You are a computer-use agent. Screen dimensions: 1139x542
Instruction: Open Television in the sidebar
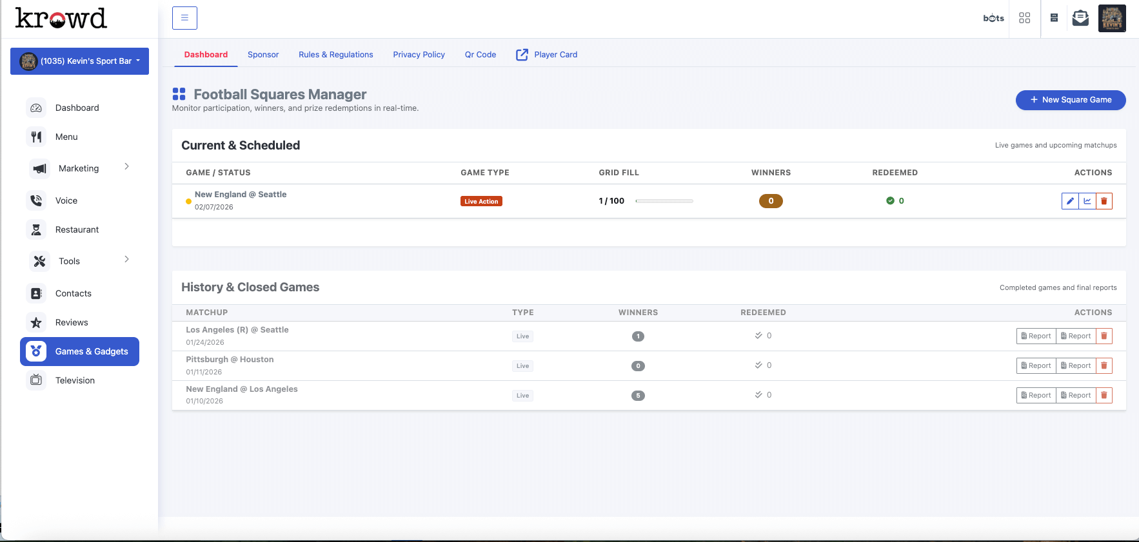coord(75,380)
